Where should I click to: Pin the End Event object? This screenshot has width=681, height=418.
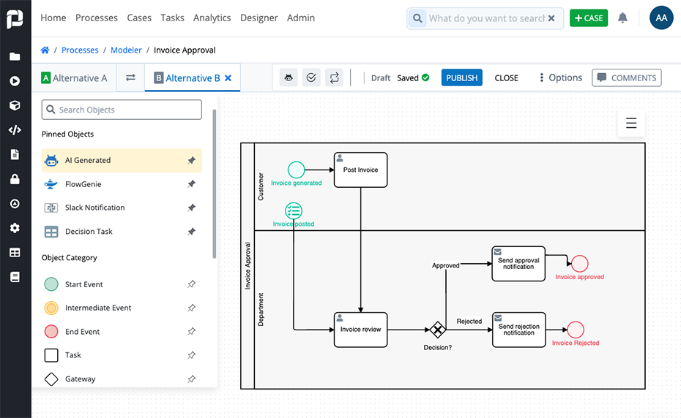tap(191, 331)
